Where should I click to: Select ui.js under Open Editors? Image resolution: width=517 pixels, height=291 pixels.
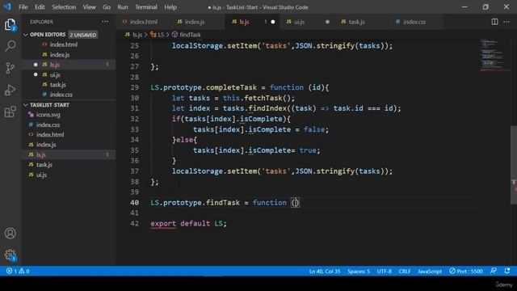pyautogui.click(x=69, y=74)
